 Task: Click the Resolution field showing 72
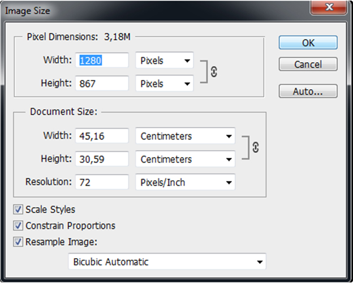(x=102, y=182)
